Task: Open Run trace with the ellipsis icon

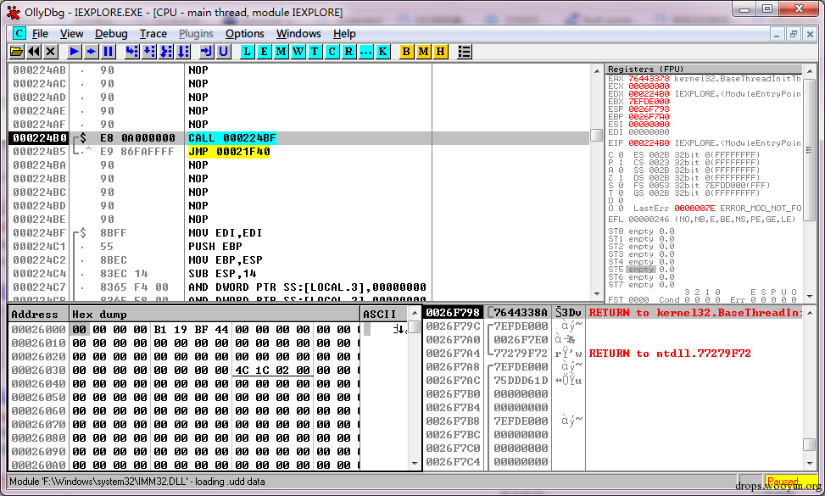Action: 365,52
